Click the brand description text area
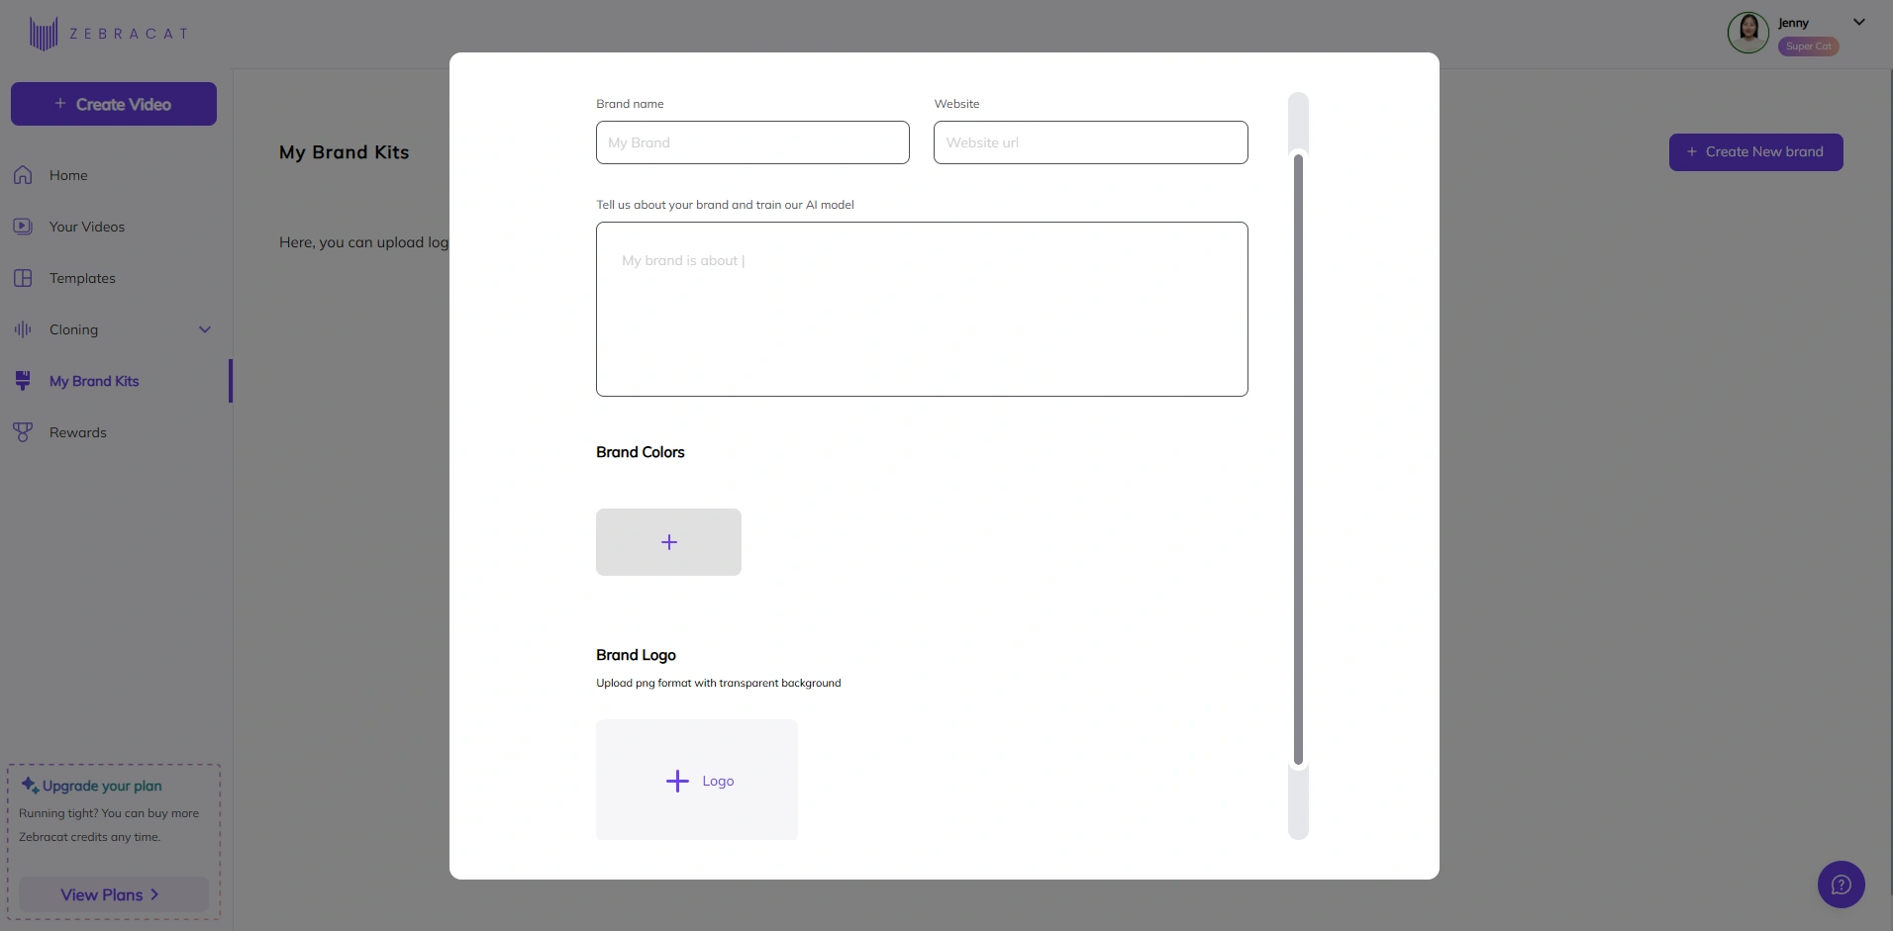This screenshot has height=931, width=1893. [922, 309]
